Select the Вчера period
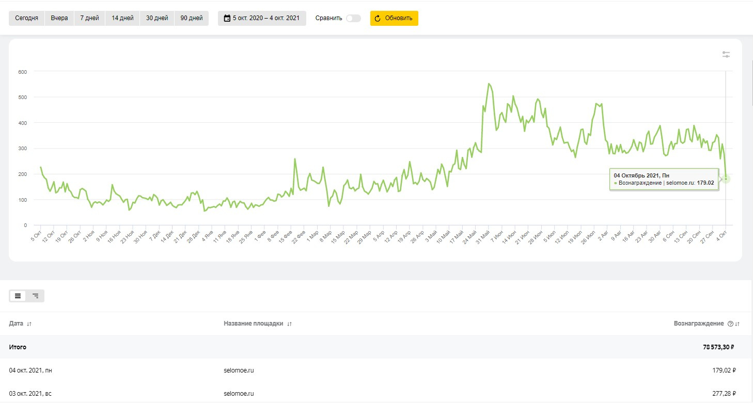The height and width of the screenshot is (404, 753). coord(59,18)
